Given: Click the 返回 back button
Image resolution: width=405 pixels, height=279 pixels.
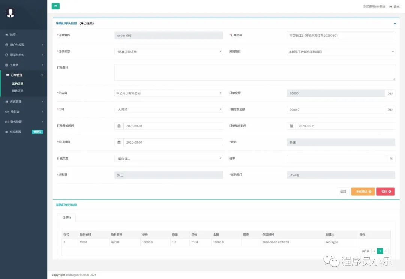Looking at the screenshot, I should pyautogui.click(x=343, y=191).
